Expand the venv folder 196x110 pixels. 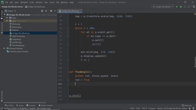(7, 21)
